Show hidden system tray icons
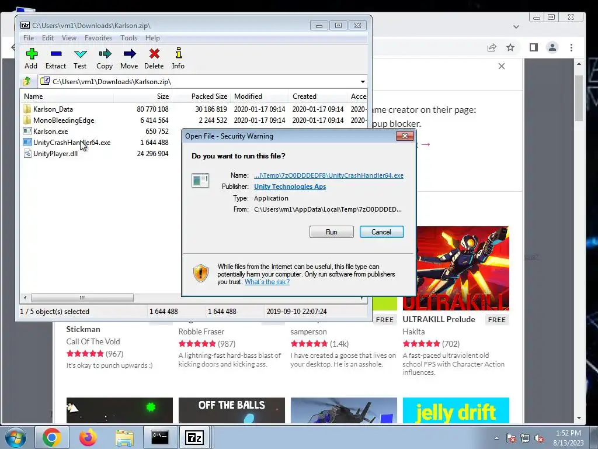598x449 pixels. pos(496,438)
